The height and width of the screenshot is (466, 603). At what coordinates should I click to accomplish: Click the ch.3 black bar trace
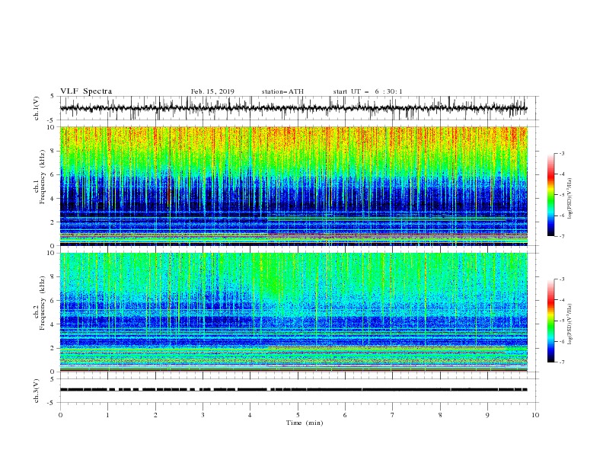click(x=293, y=390)
